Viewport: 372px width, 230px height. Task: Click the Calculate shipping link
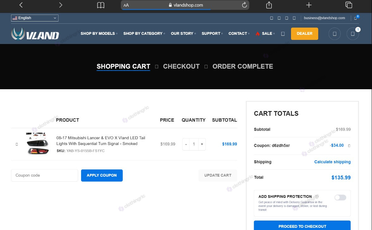pos(332,162)
